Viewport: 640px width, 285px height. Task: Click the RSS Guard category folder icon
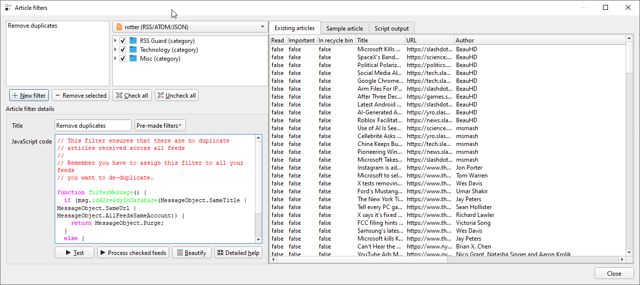pyautogui.click(x=133, y=41)
